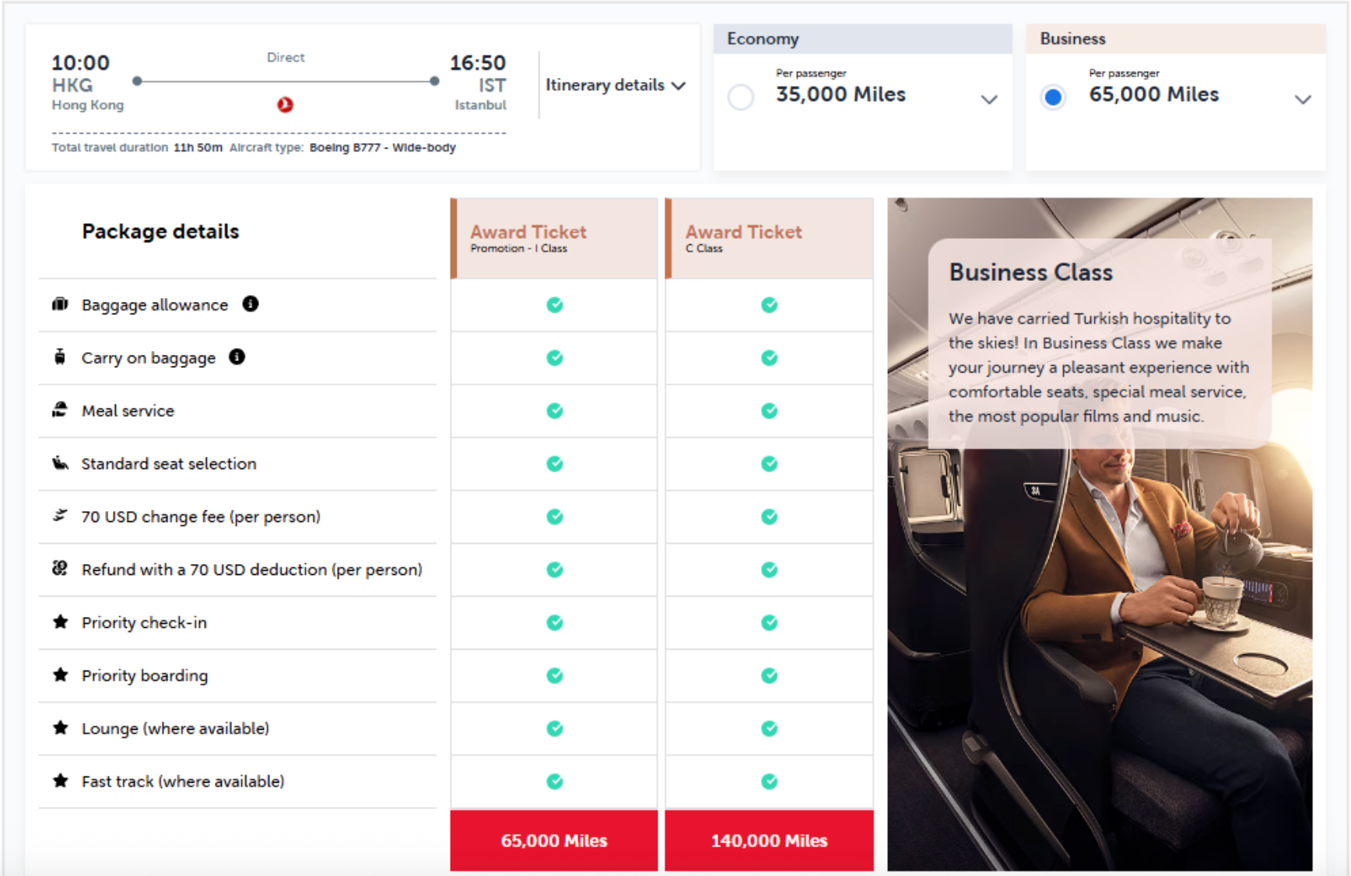The height and width of the screenshot is (876, 1351).
Task: Click the Fast track checkmark under C Class
Action: pos(769,781)
